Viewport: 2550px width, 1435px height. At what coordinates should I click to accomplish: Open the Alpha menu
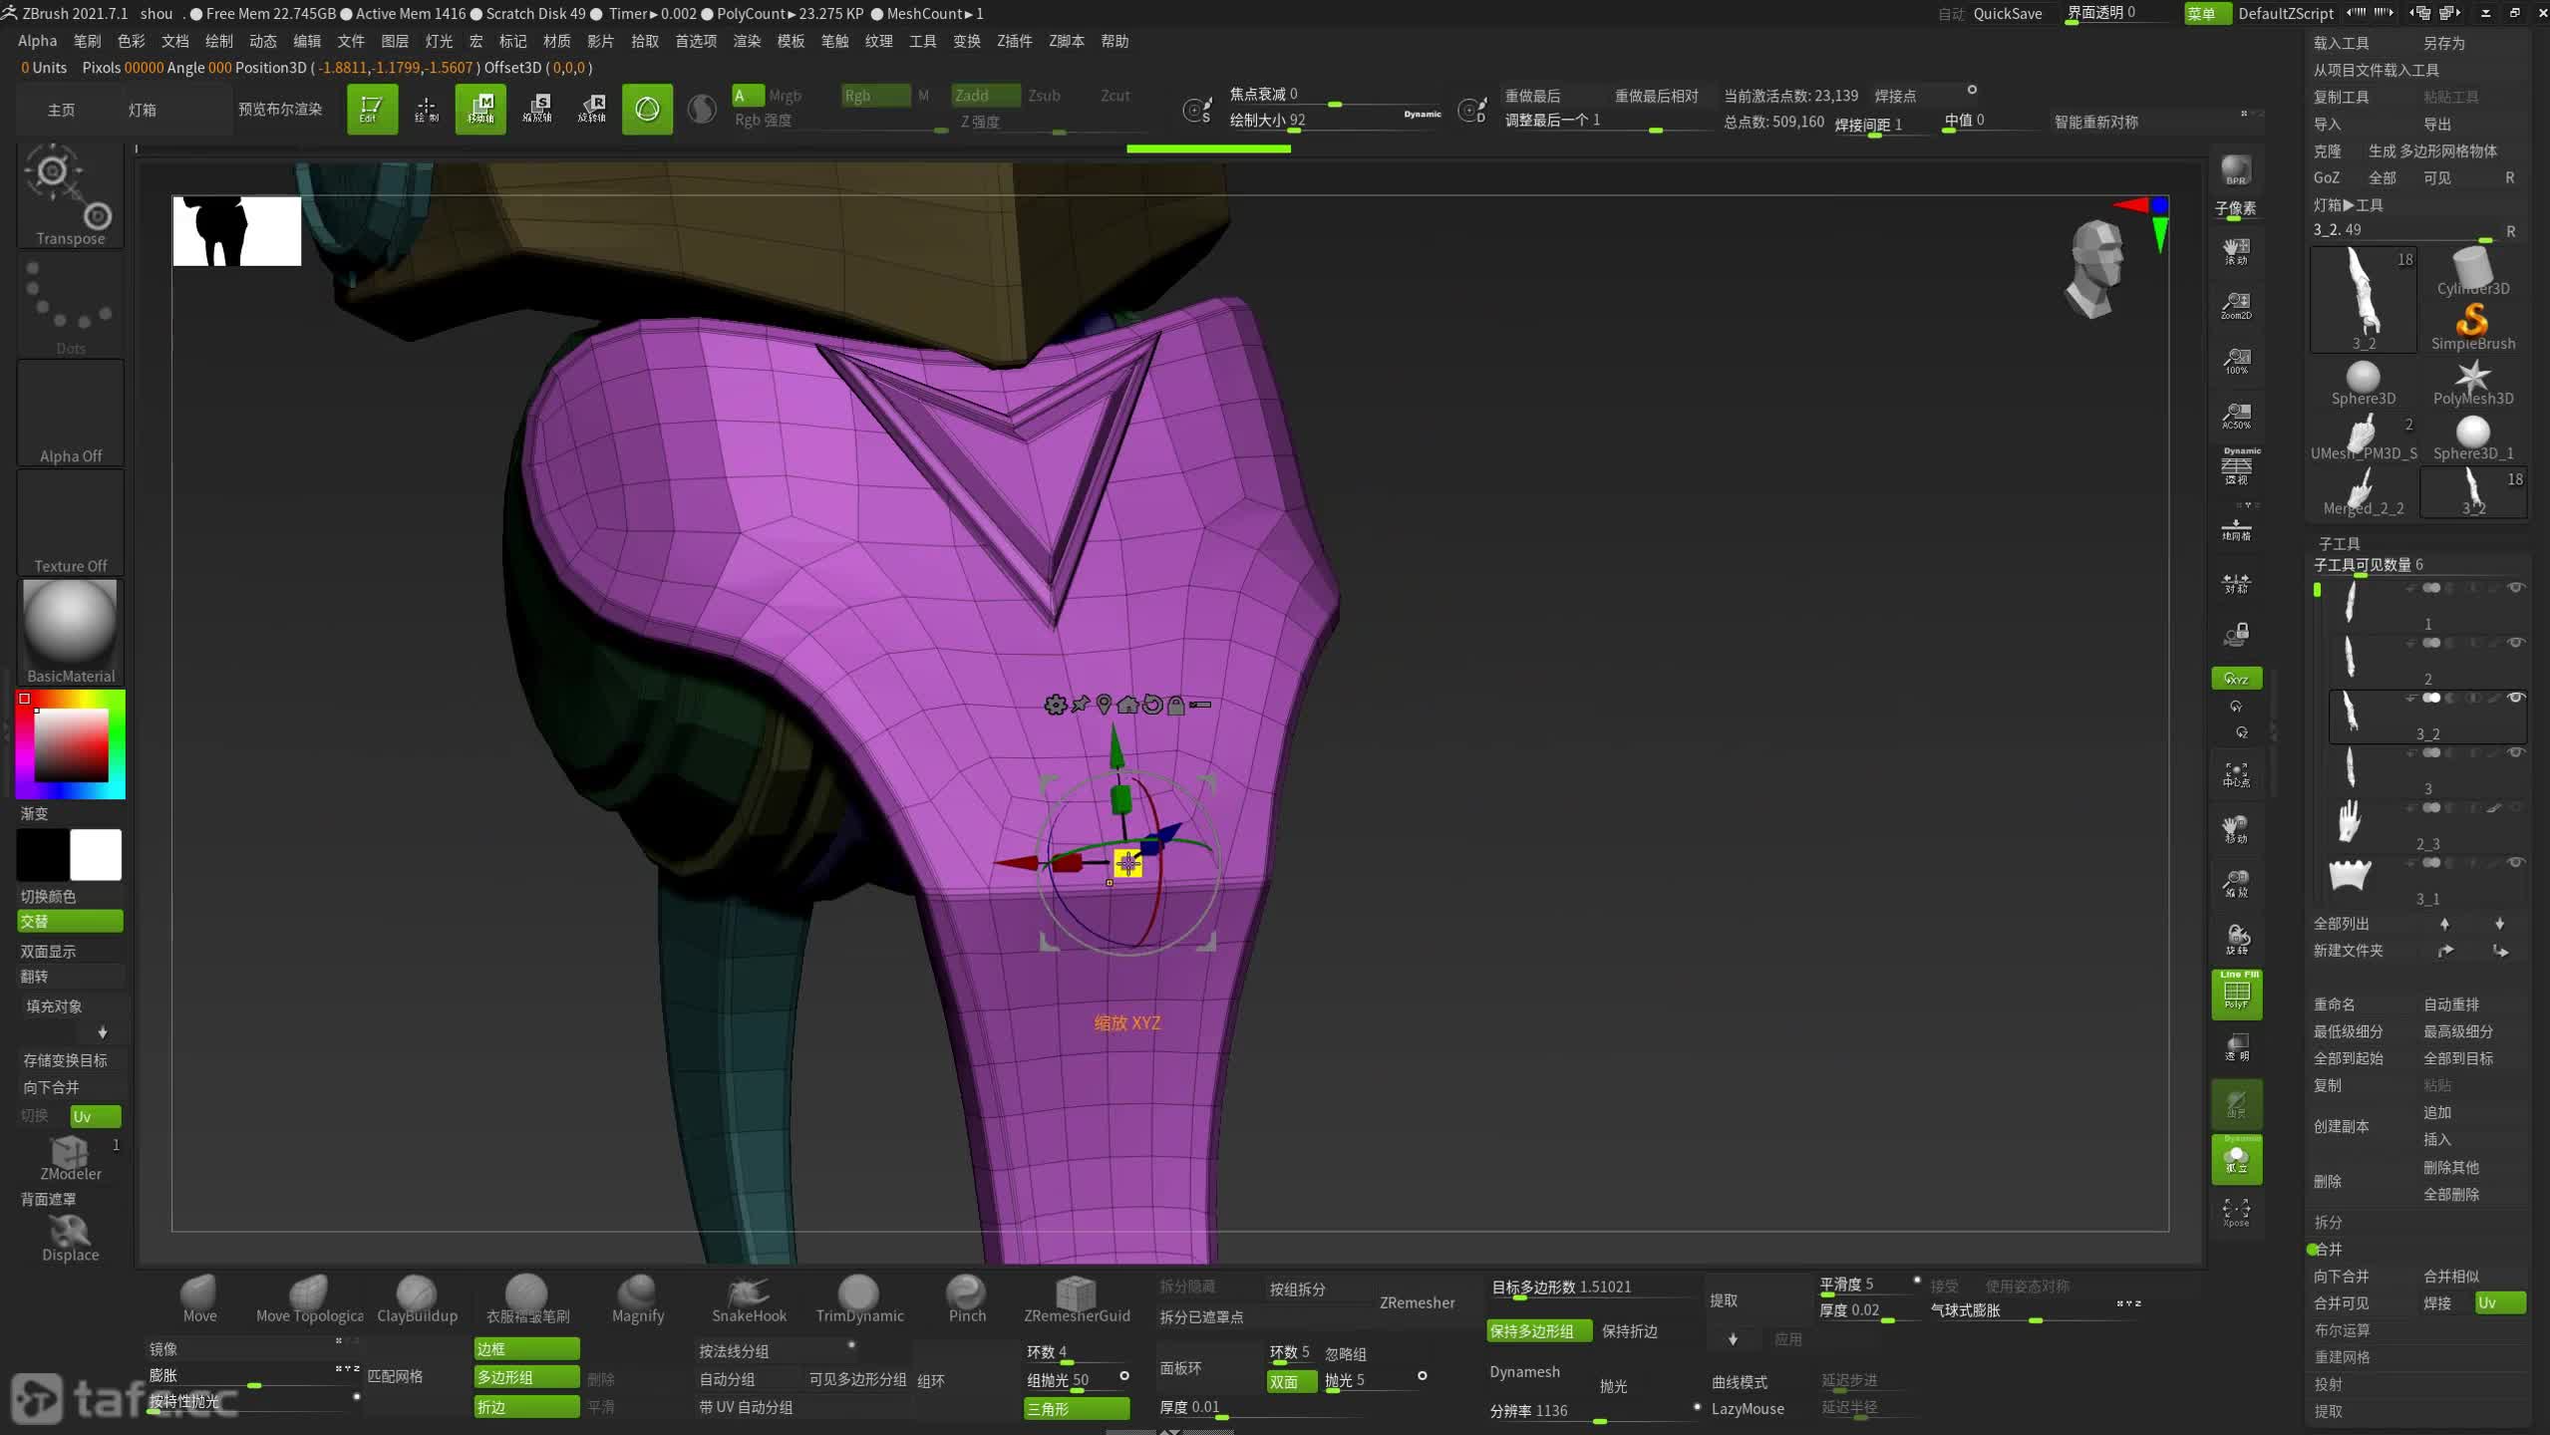[37, 41]
